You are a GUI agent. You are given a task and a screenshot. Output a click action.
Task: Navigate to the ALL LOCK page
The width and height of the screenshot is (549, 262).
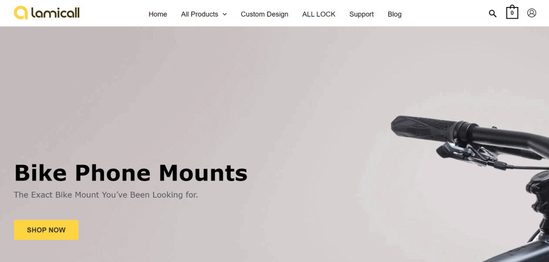pos(318,14)
